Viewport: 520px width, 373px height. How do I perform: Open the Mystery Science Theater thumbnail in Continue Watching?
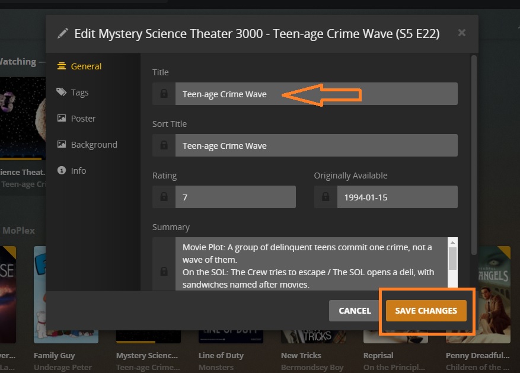tap(23, 119)
